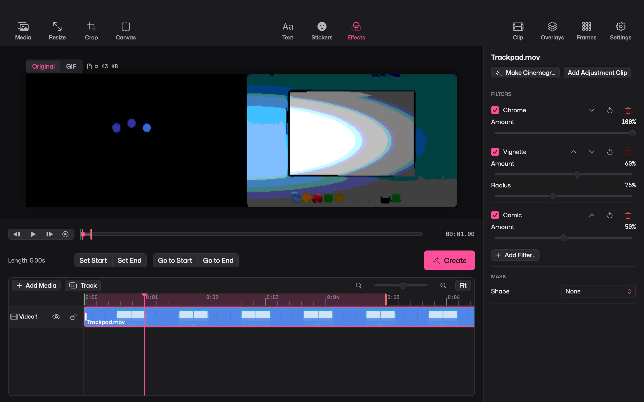Viewport: 644px width, 402px height.
Task: Select the Crop tool
Action: click(x=91, y=31)
